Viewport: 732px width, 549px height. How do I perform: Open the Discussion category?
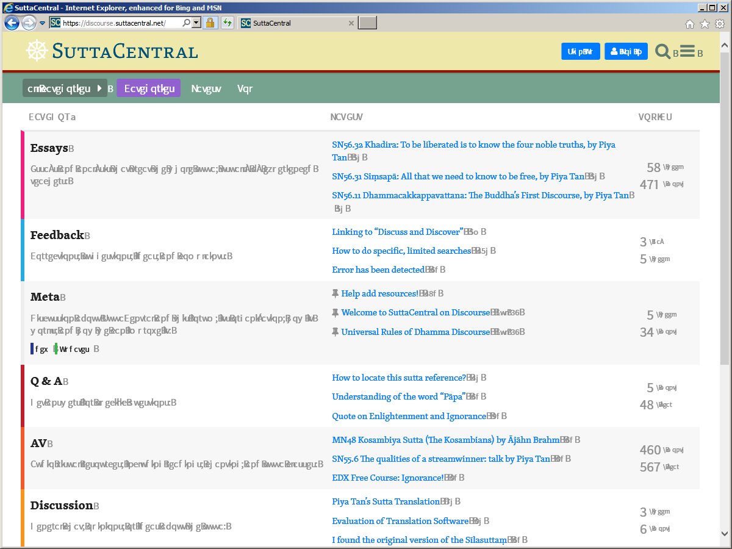(x=62, y=505)
